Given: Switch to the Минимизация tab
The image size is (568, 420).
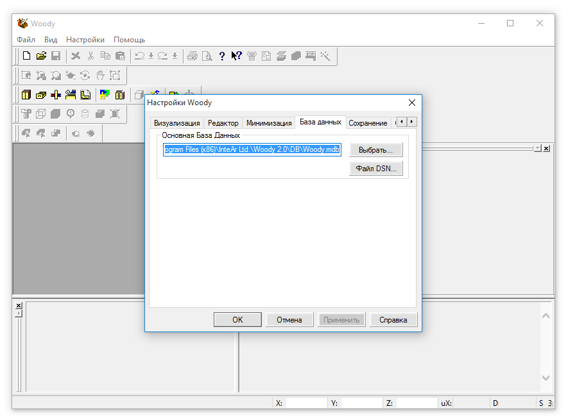Looking at the screenshot, I should click(x=269, y=123).
